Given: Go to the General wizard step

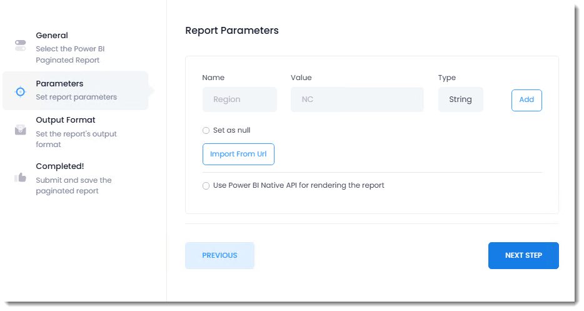Looking at the screenshot, I should [52, 36].
